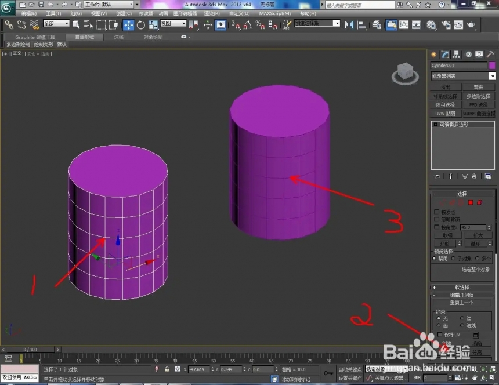Click the Select and Manipulate icon
Viewport: 499px width, 385px height.
click(x=208, y=24)
